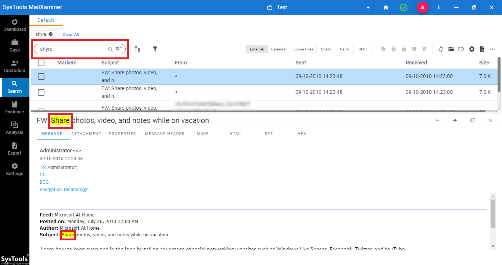Open the RTF preview tab

[x=269, y=134]
